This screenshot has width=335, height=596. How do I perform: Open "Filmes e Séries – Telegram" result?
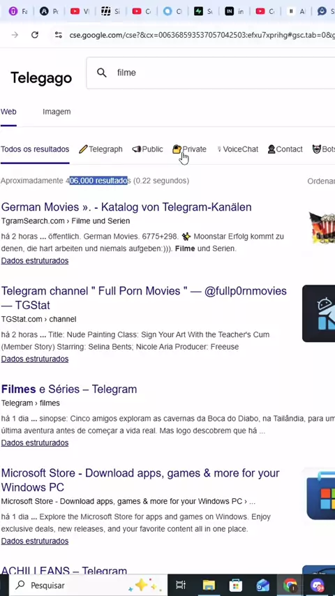69,389
